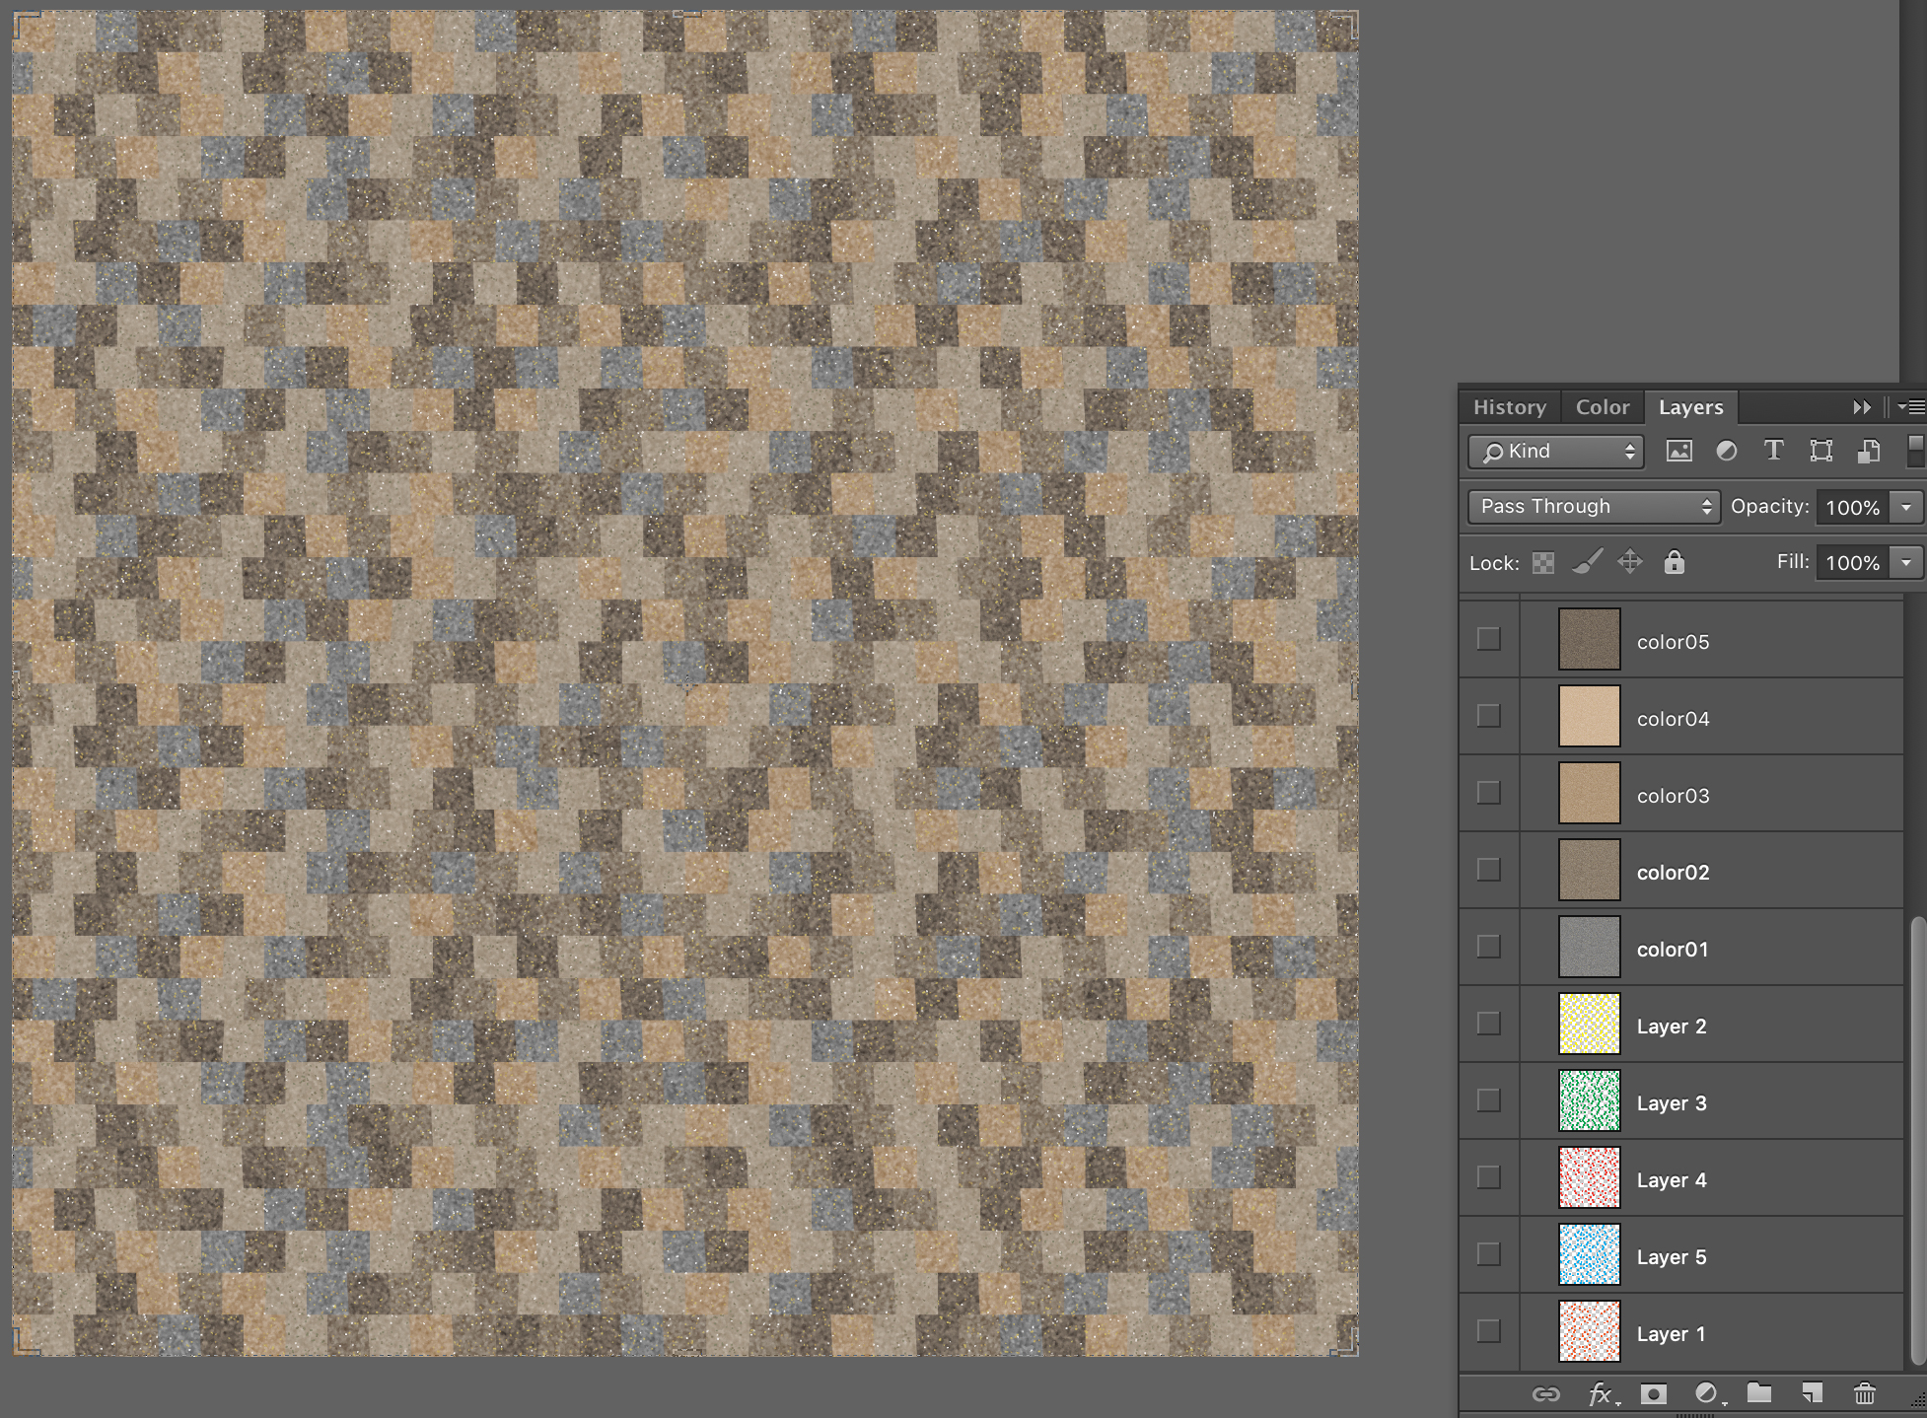This screenshot has width=1927, height=1418.
Task: Click the Layers panel vertical scrollbar
Action: click(x=1916, y=1141)
